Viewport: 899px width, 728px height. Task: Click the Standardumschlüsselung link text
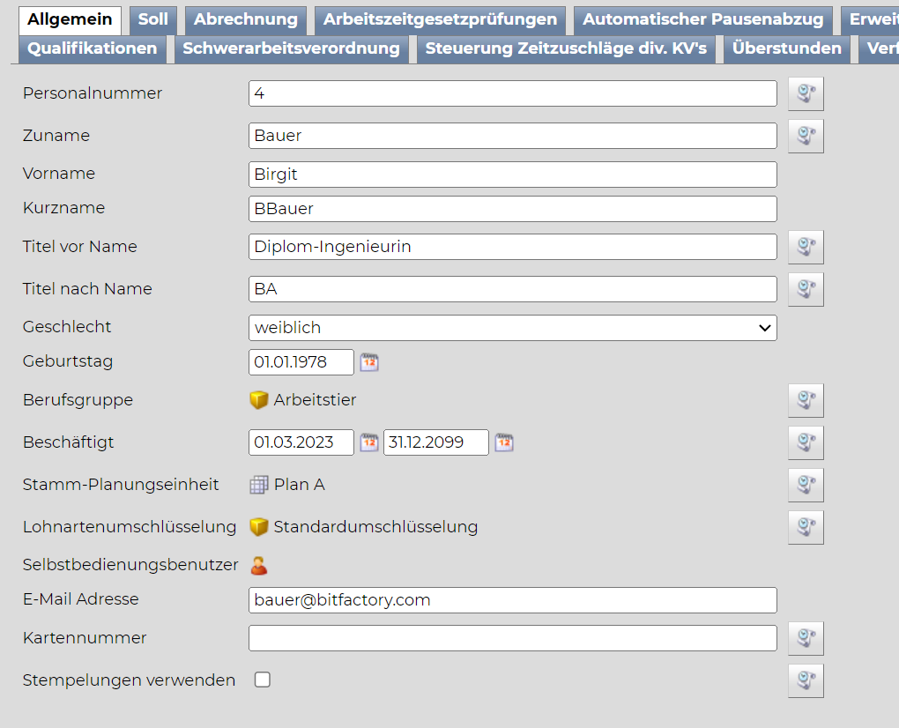pyautogui.click(x=375, y=527)
